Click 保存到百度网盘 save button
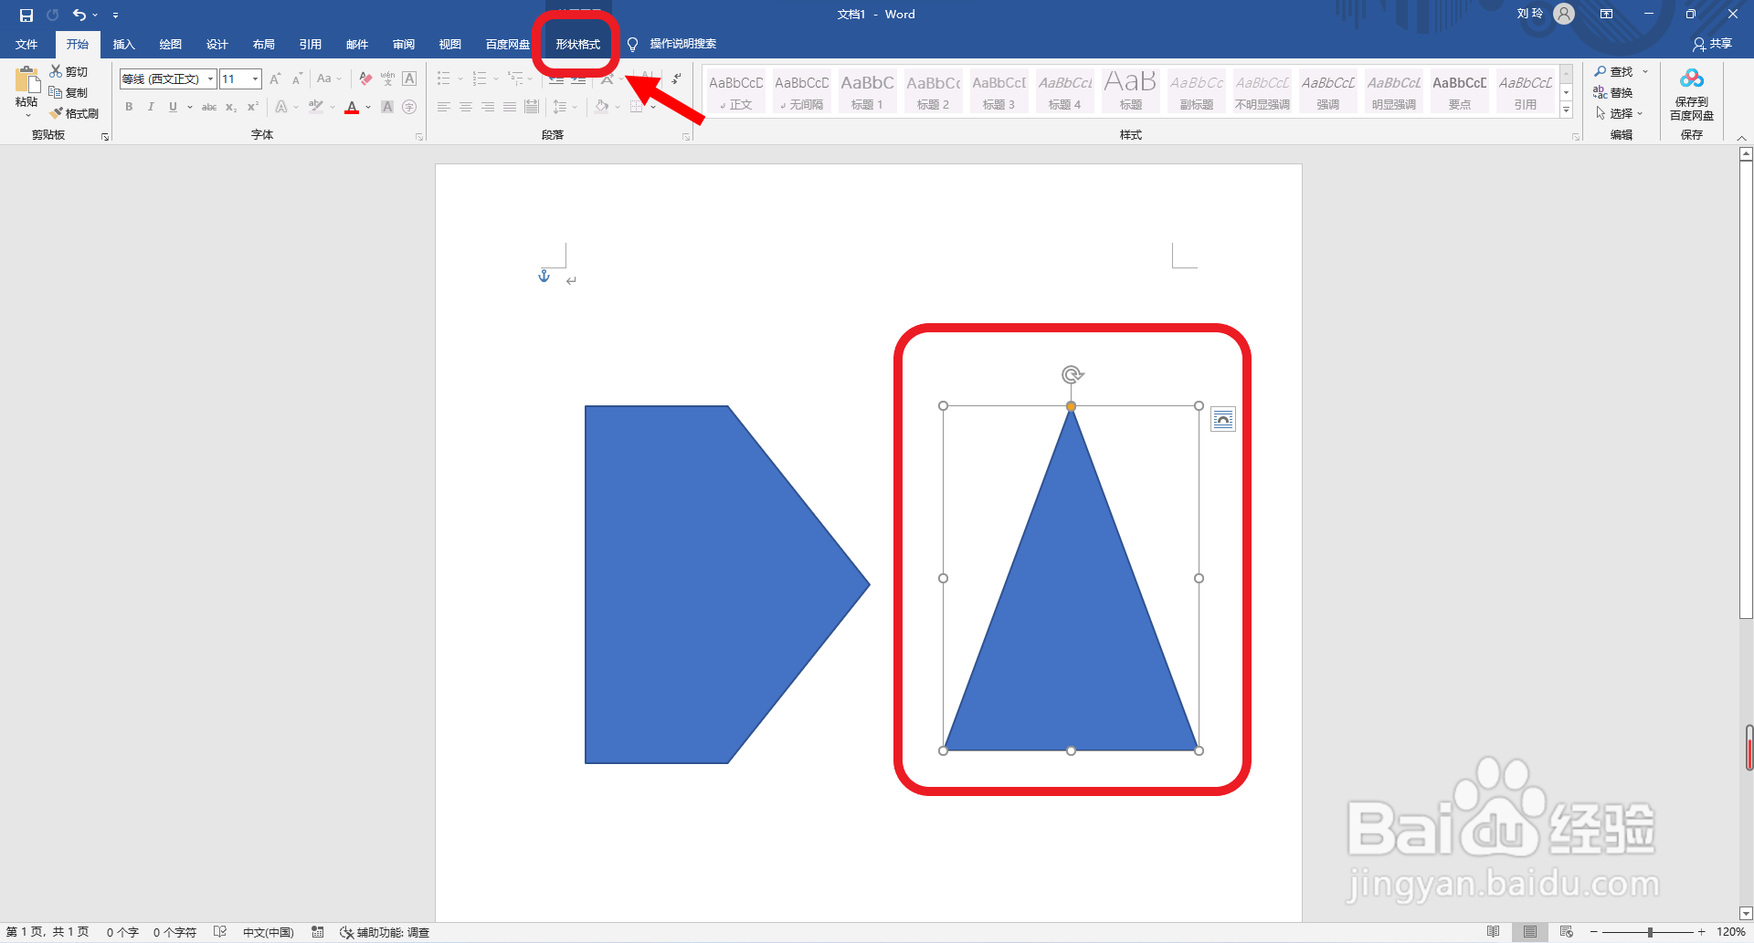Image resolution: width=1754 pixels, height=943 pixels. 1692,95
